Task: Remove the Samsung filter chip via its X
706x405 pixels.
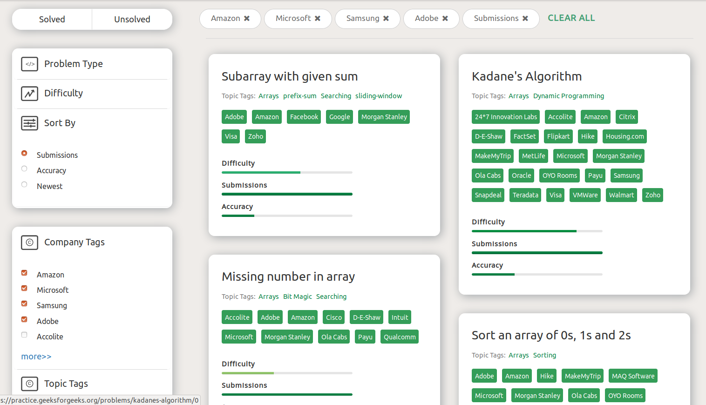Action: tap(386, 19)
